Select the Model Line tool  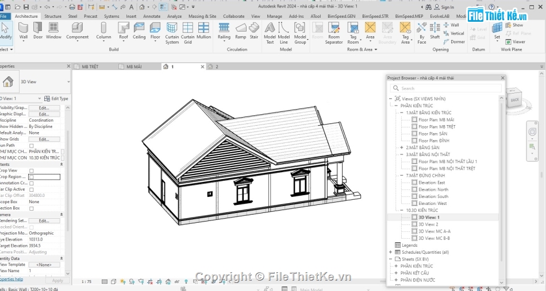click(x=284, y=33)
